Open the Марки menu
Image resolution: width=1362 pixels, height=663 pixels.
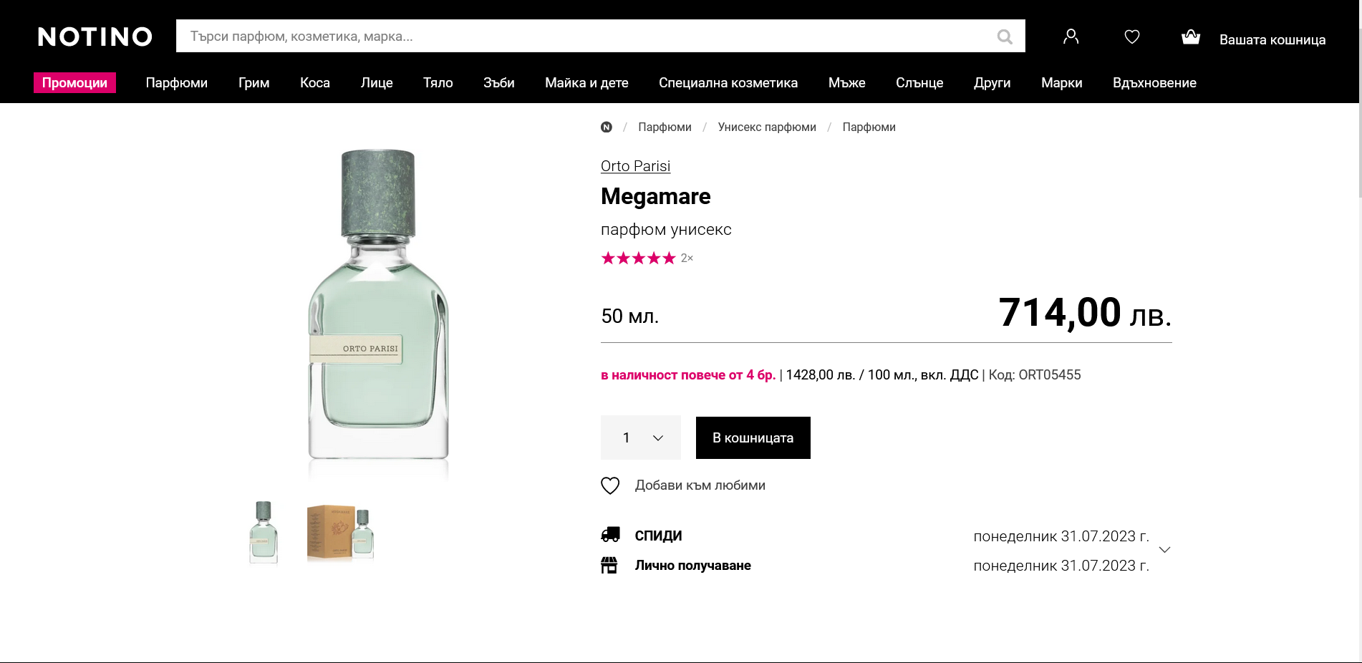pyautogui.click(x=1061, y=83)
